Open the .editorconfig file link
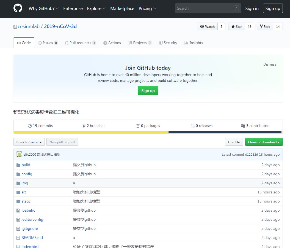290x248 pixels. (32, 219)
